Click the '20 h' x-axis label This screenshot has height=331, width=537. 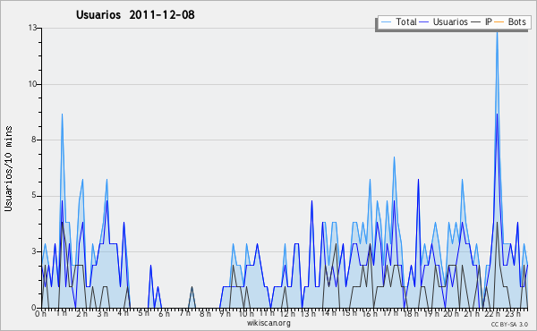tap(452, 313)
